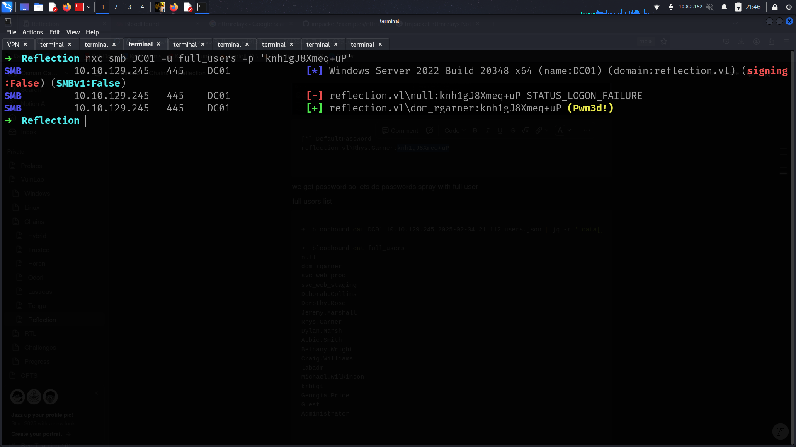Close the first terminal tab after VPN
The width and height of the screenshot is (796, 447).
click(x=70, y=44)
